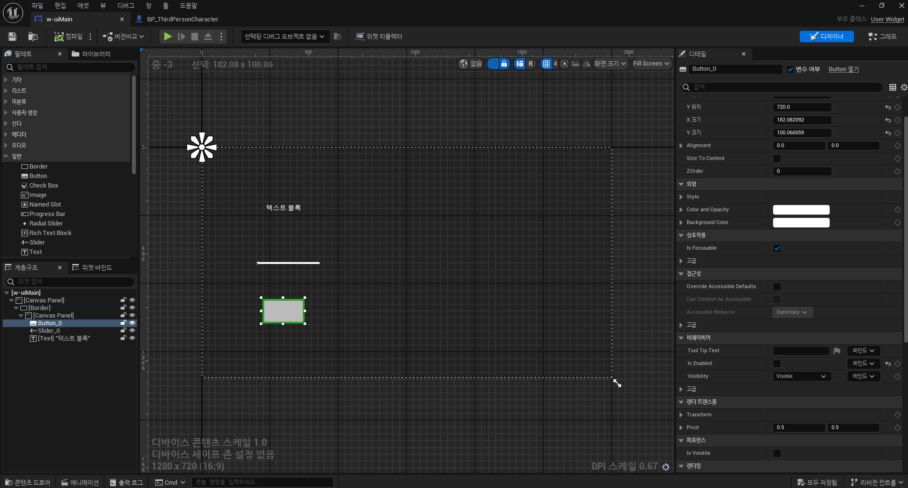
Task: Select Rich Text Block in palette
Action: [x=47, y=233]
